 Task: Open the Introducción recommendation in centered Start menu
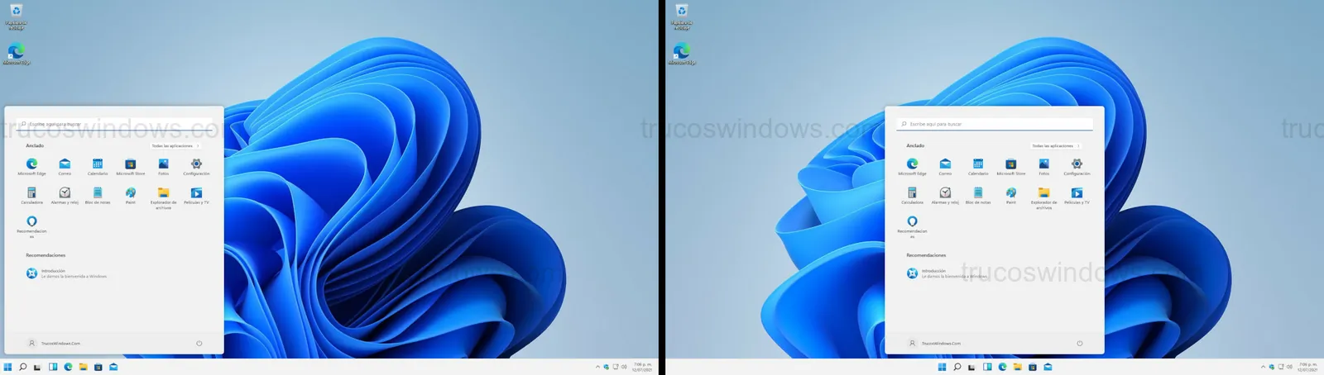(x=947, y=273)
